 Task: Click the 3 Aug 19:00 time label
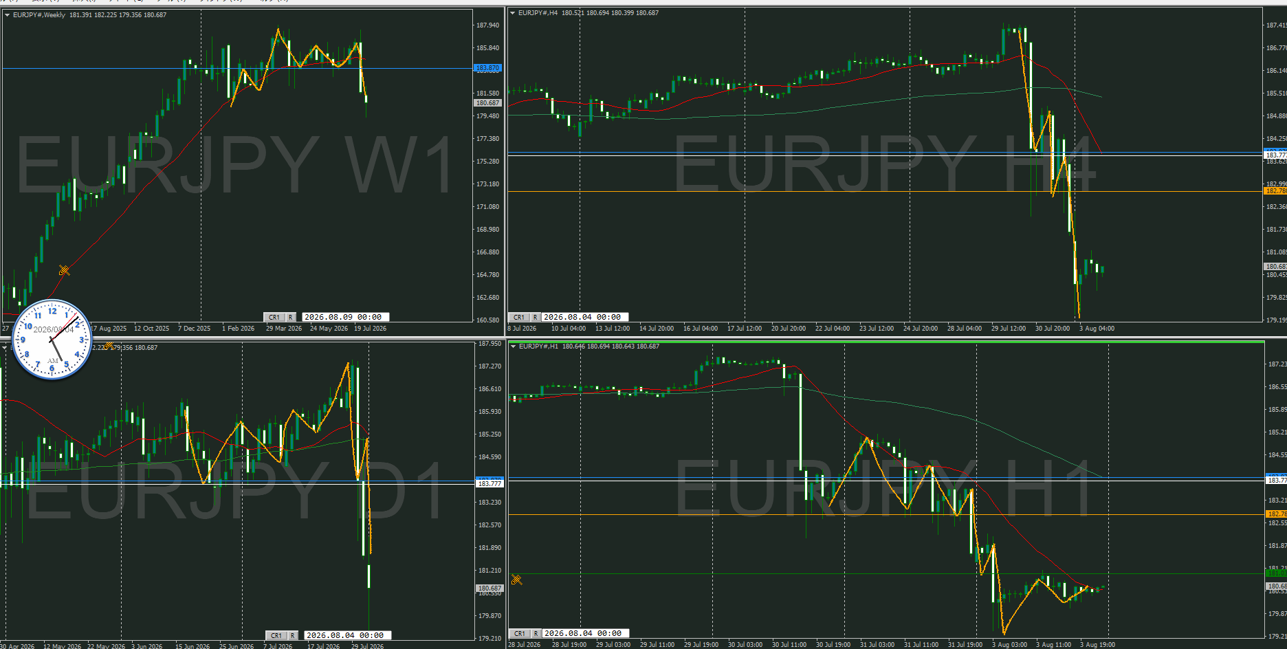1097,645
